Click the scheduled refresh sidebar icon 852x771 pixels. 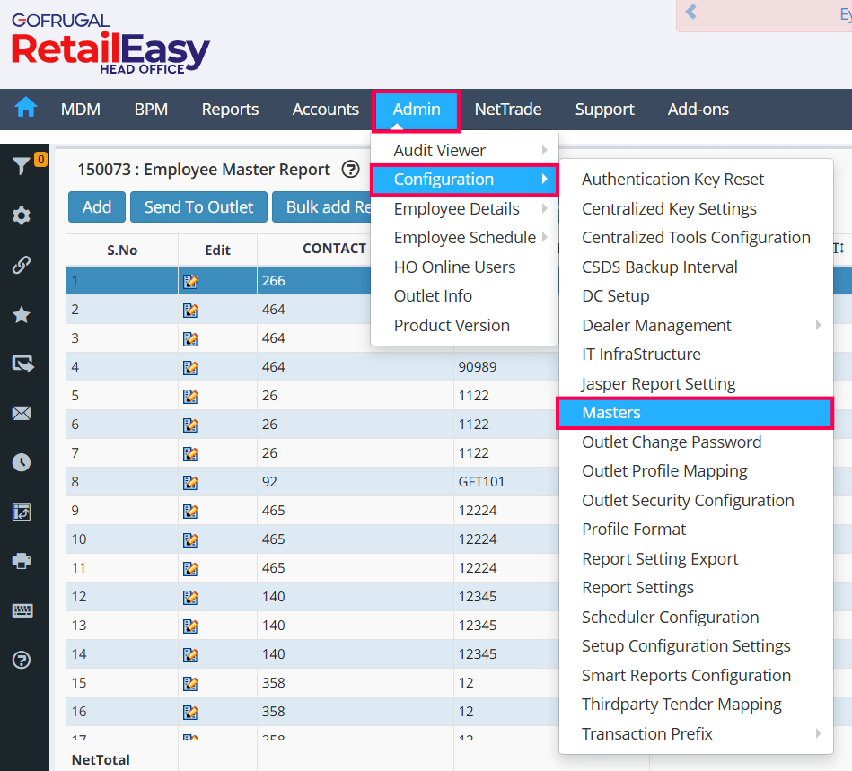(22, 512)
